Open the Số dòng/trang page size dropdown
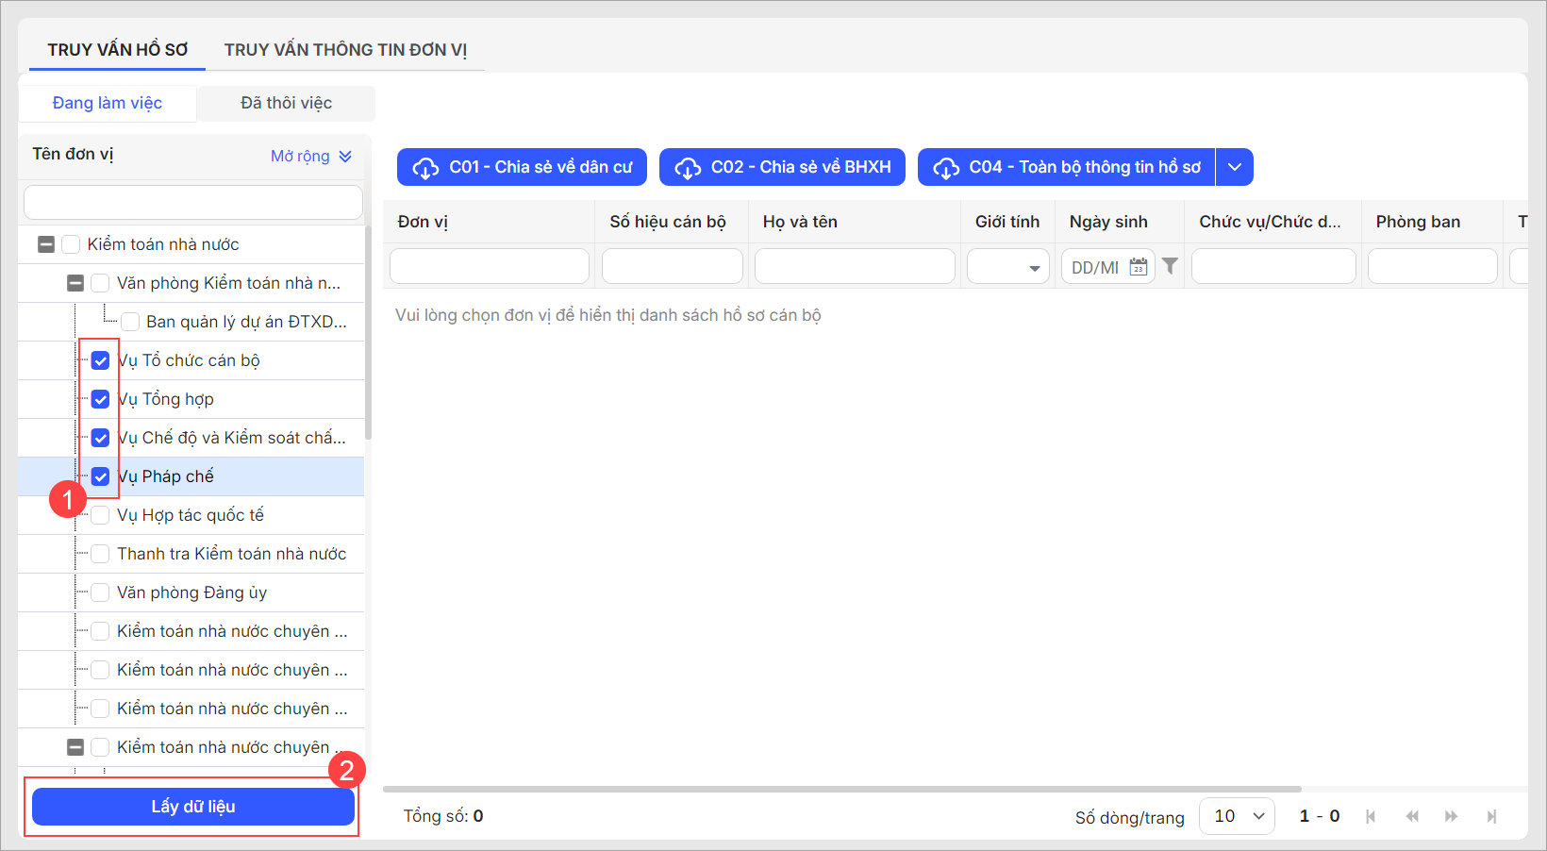Image resolution: width=1547 pixels, height=851 pixels. point(1237,816)
